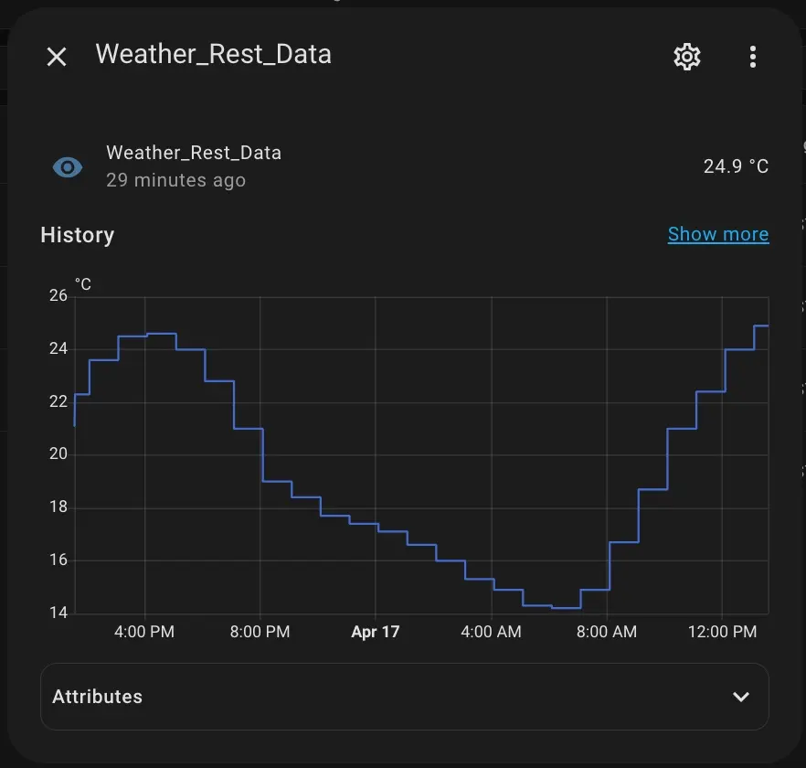This screenshot has height=768, width=806.
Task: Click the 12:00 PM axis label
Action: click(722, 632)
